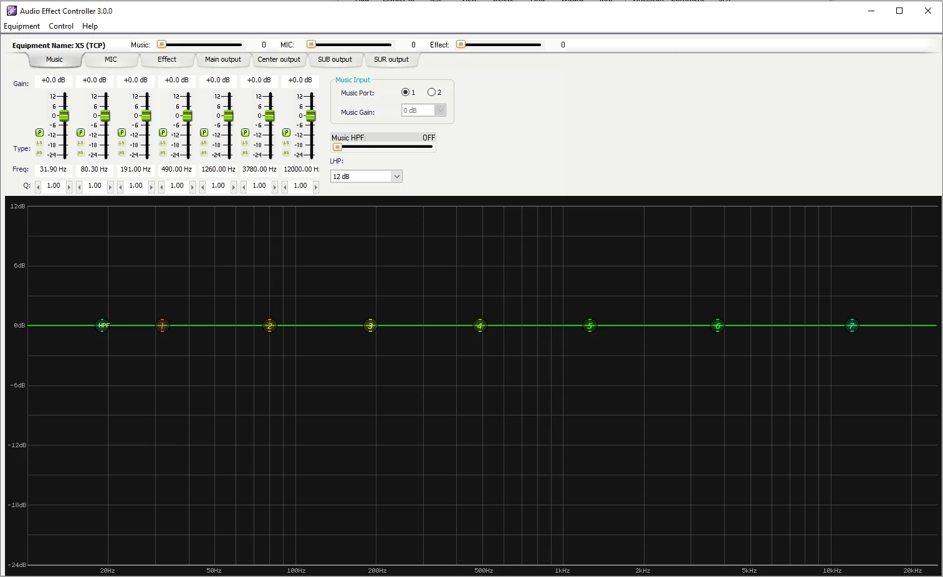Switch to the Main output tab
The image size is (943, 577).
[x=223, y=60]
